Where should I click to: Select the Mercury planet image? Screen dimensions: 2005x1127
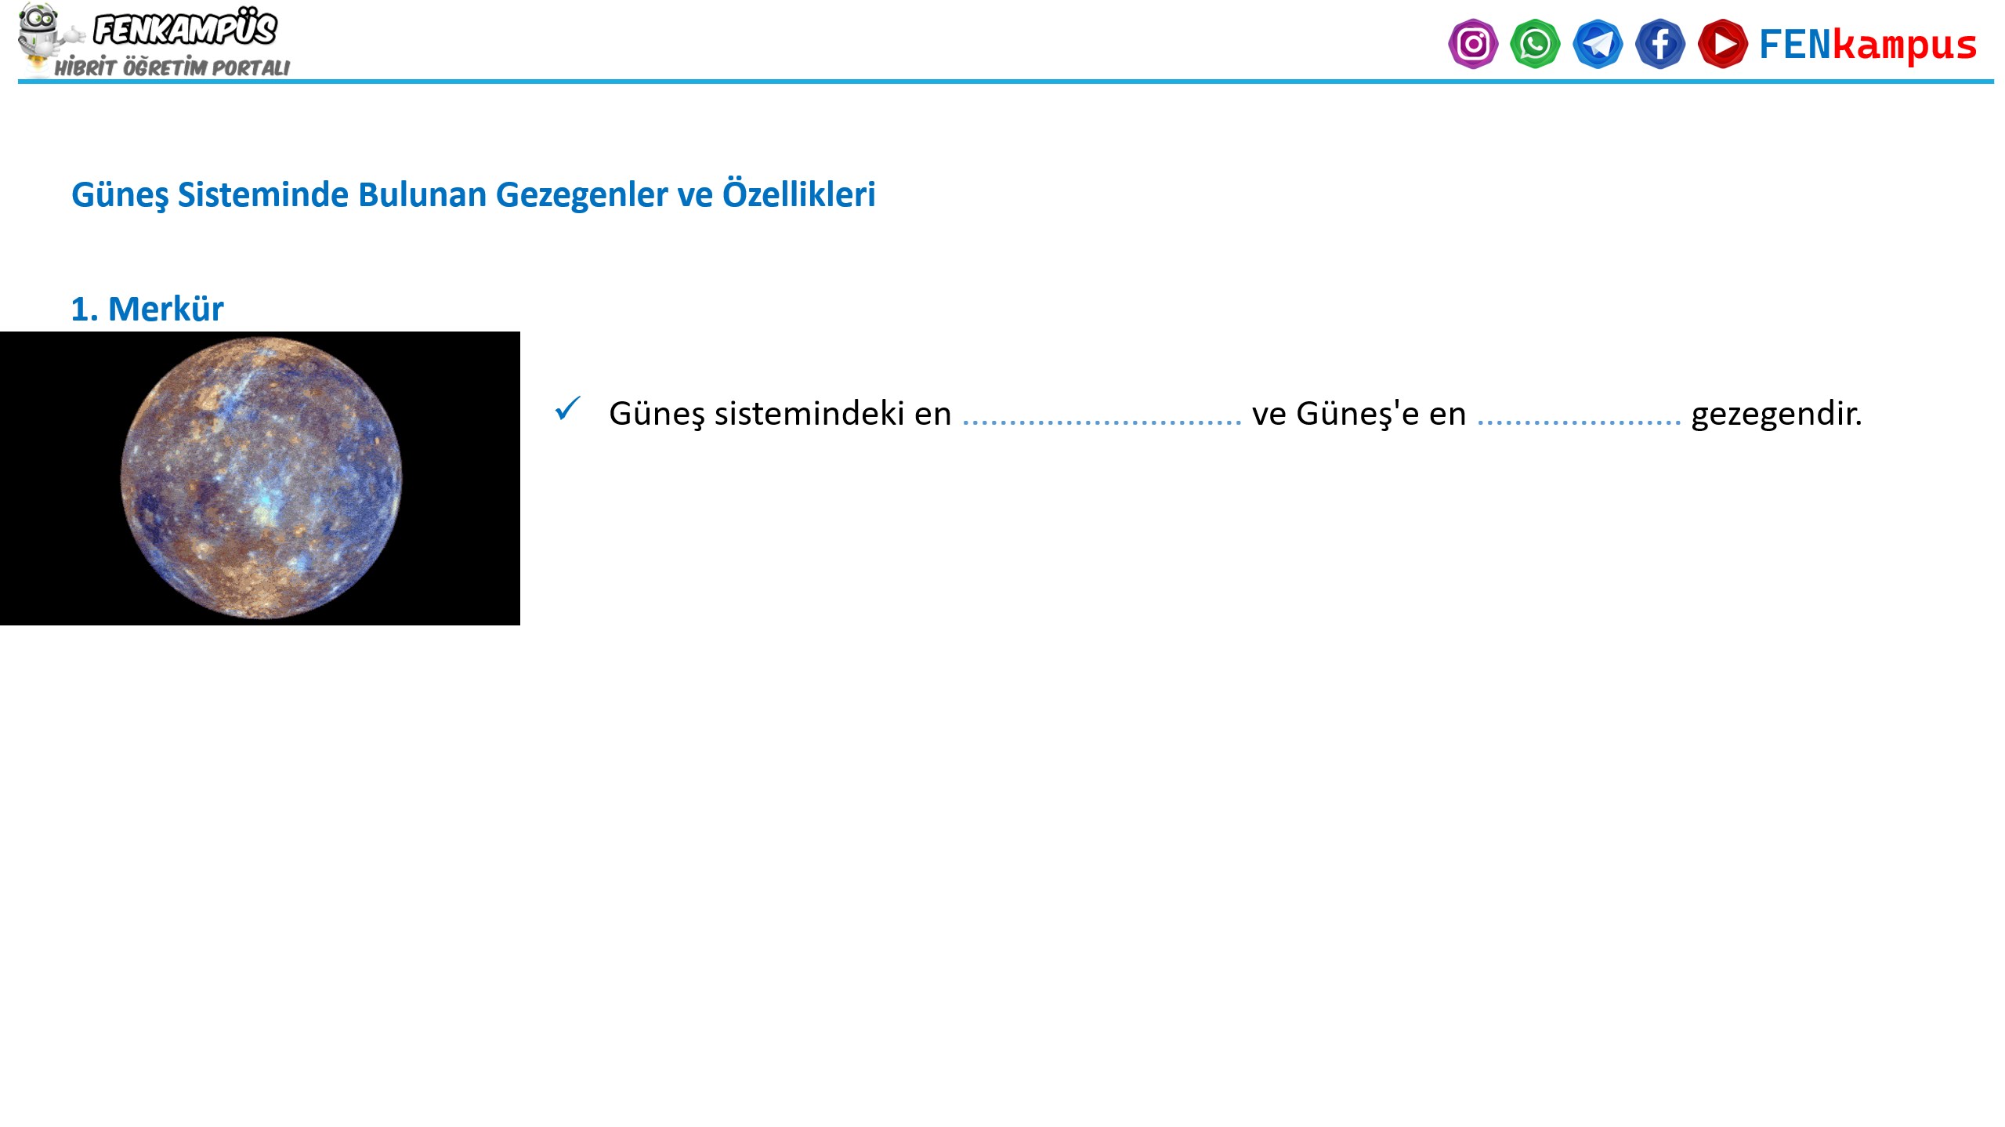(261, 477)
